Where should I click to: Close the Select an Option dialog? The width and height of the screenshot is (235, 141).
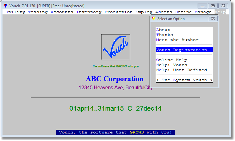(x=213, y=19)
